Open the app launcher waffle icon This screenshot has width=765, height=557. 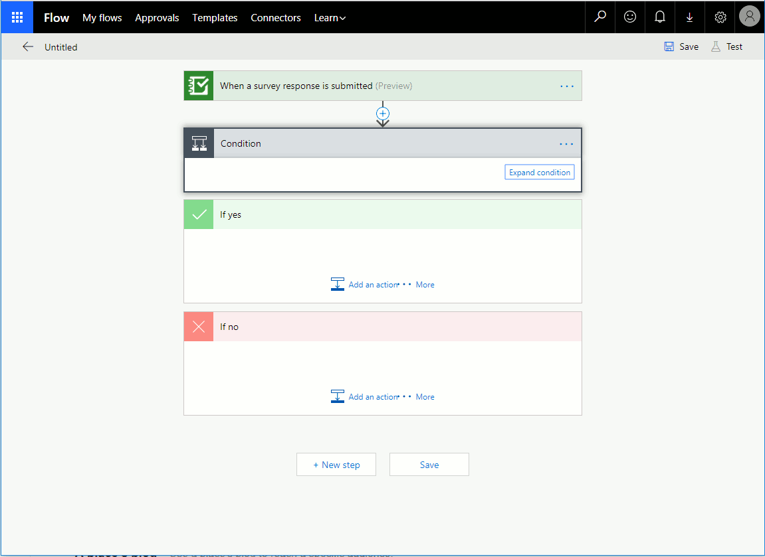coord(17,17)
